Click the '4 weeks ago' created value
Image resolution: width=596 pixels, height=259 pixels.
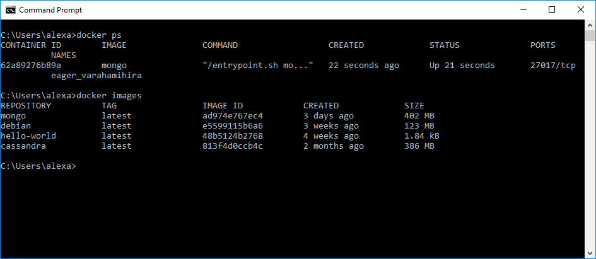tap(331, 135)
